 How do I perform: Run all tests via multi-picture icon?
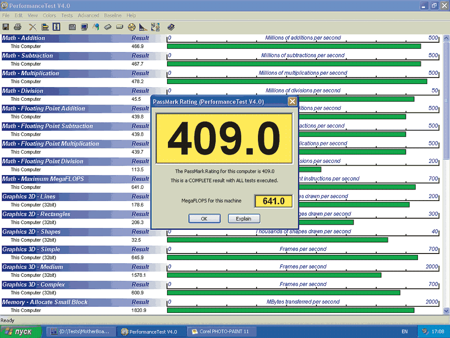pyautogui.click(x=155, y=27)
